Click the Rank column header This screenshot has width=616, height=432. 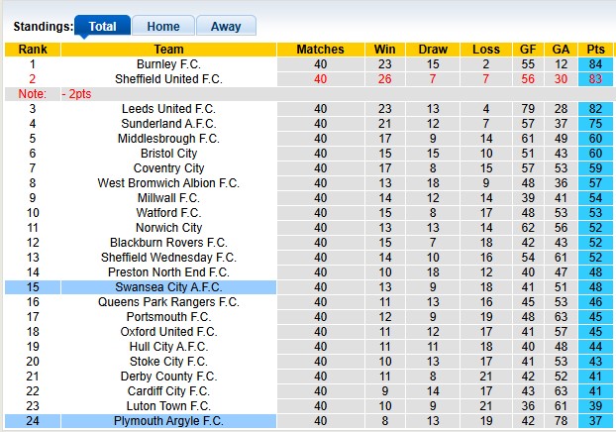click(x=33, y=50)
